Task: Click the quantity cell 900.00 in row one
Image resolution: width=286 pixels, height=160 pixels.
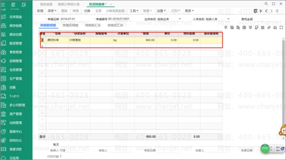Action: [x=145, y=40]
